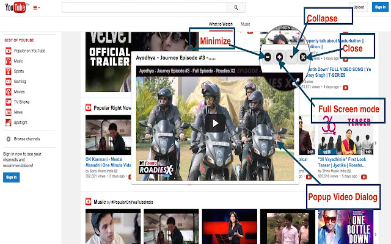Minimize the popup video dialog

click(268, 57)
